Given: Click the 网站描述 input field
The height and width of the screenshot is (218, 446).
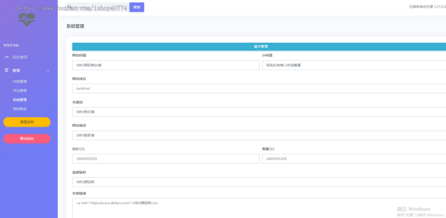Looking at the screenshot, I should tap(259, 135).
